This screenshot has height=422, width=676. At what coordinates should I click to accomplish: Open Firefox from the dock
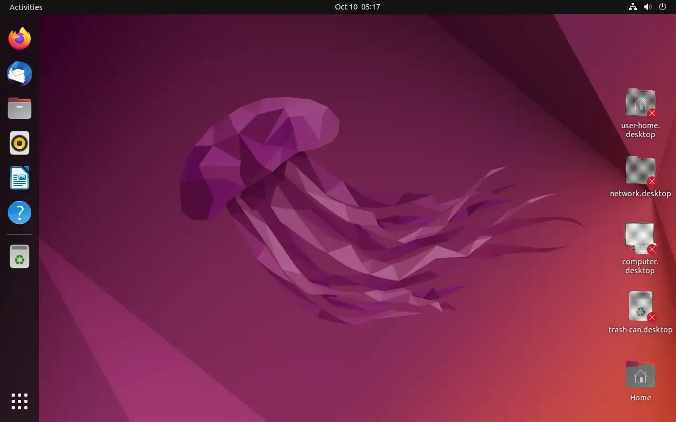[x=20, y=39]
